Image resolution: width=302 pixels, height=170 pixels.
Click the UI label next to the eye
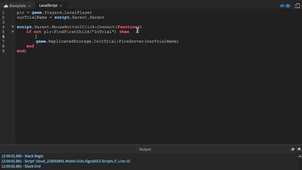tap(282, 6)
